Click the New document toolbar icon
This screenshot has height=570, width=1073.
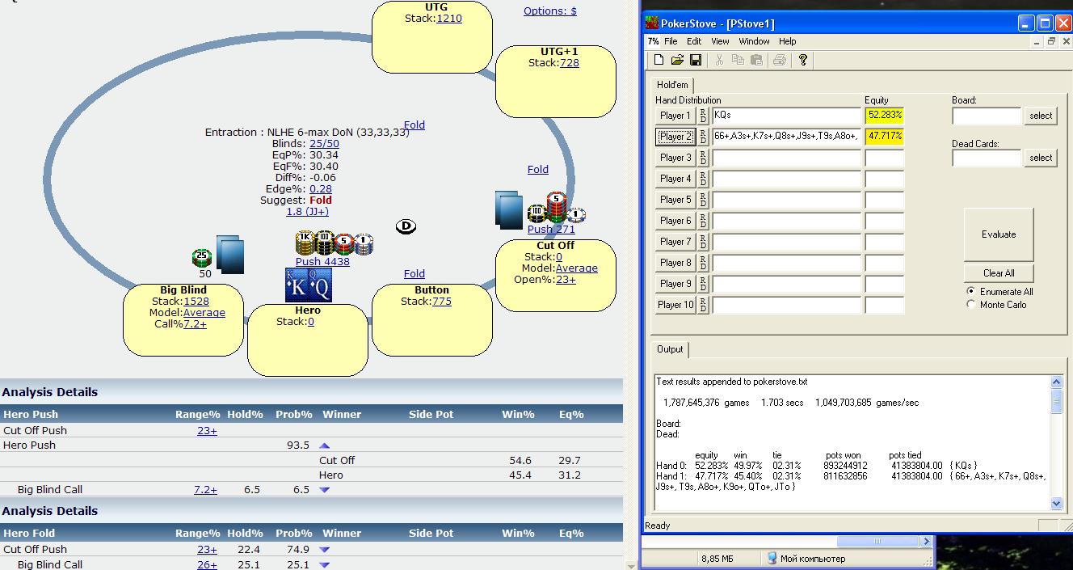click(659, 60)
